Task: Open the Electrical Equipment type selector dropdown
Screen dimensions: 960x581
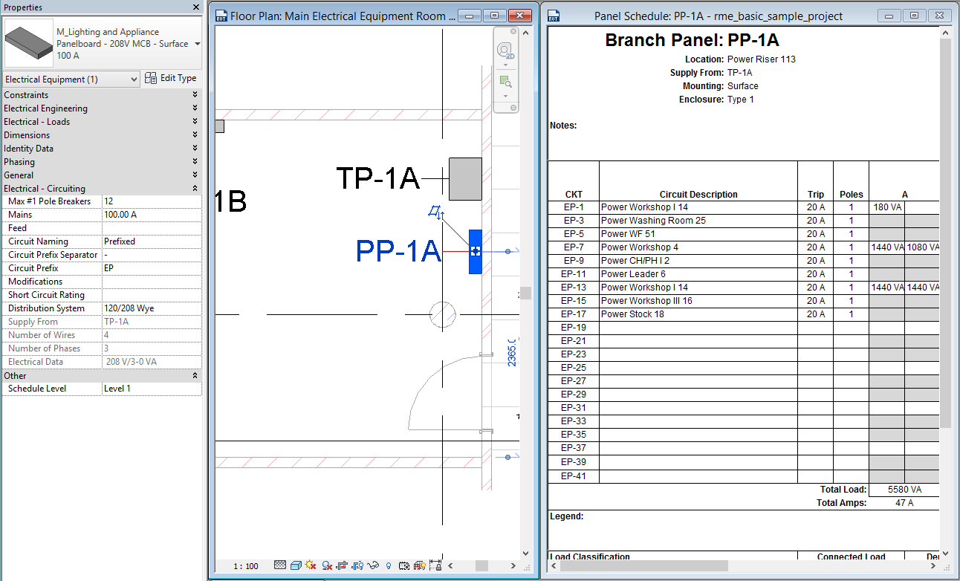Action: pyautogui.click(x=133, y=78)
